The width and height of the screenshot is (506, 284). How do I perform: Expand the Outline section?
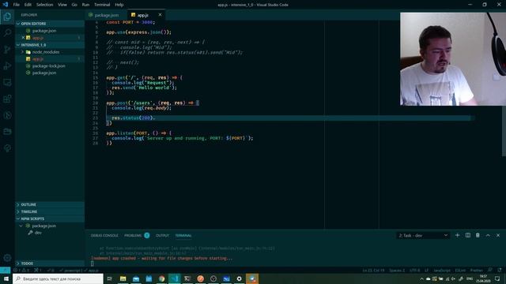click(x=50, y=204)
